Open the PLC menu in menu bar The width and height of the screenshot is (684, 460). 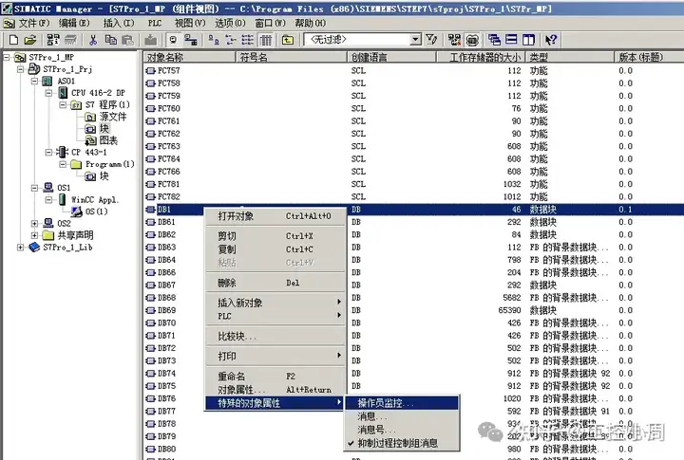[155, 23]
